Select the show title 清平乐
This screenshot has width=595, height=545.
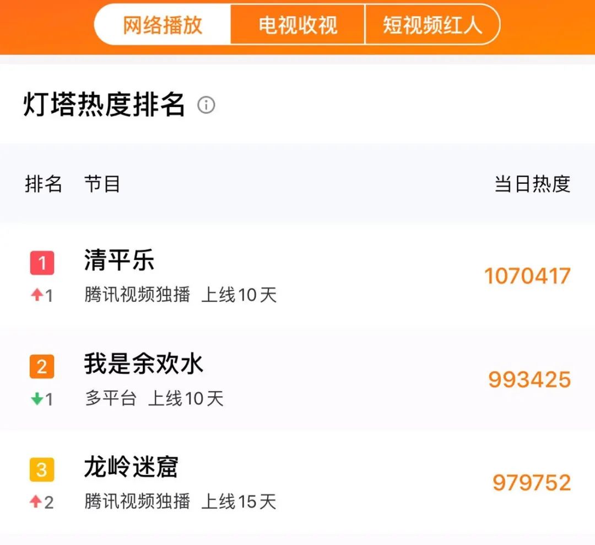[x=119, y=261]
